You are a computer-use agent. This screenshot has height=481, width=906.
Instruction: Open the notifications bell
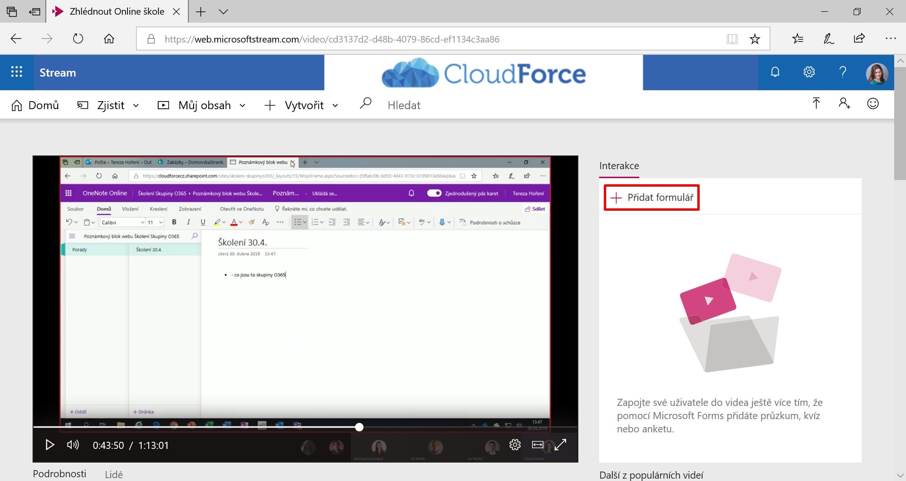click(x=775, y=72)
